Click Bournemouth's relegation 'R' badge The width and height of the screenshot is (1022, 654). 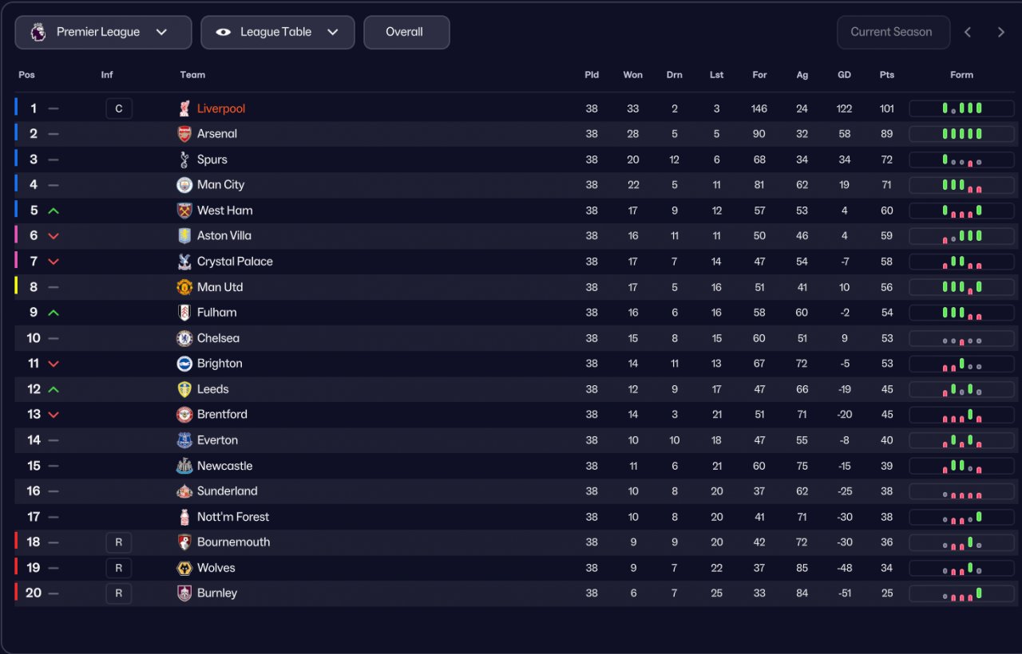pos(119,542)
